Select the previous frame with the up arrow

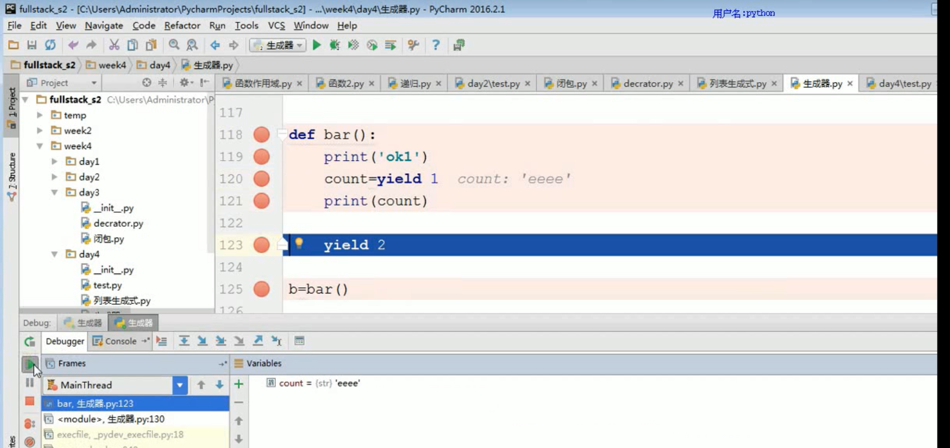201,385
